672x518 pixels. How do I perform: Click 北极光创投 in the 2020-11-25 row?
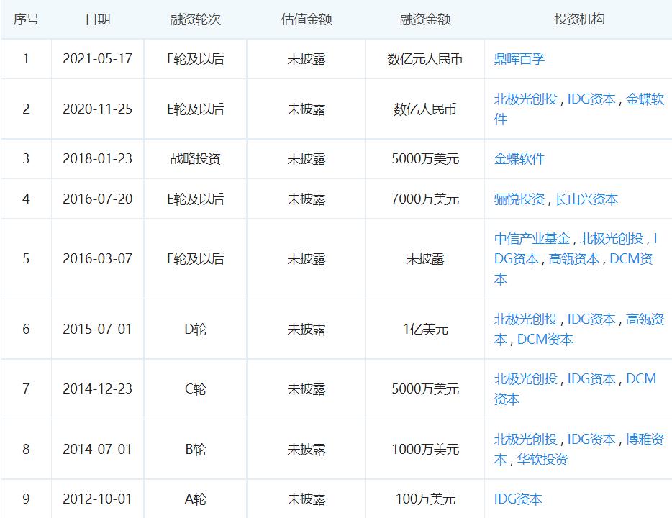click(525, 99)
